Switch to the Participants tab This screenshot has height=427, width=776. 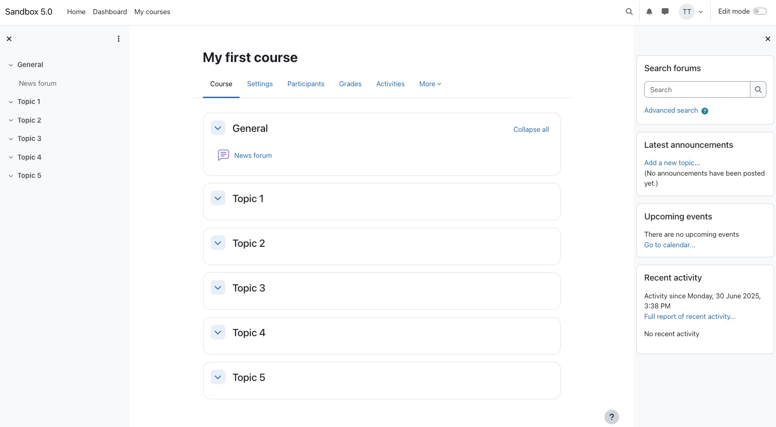(305, 83)
